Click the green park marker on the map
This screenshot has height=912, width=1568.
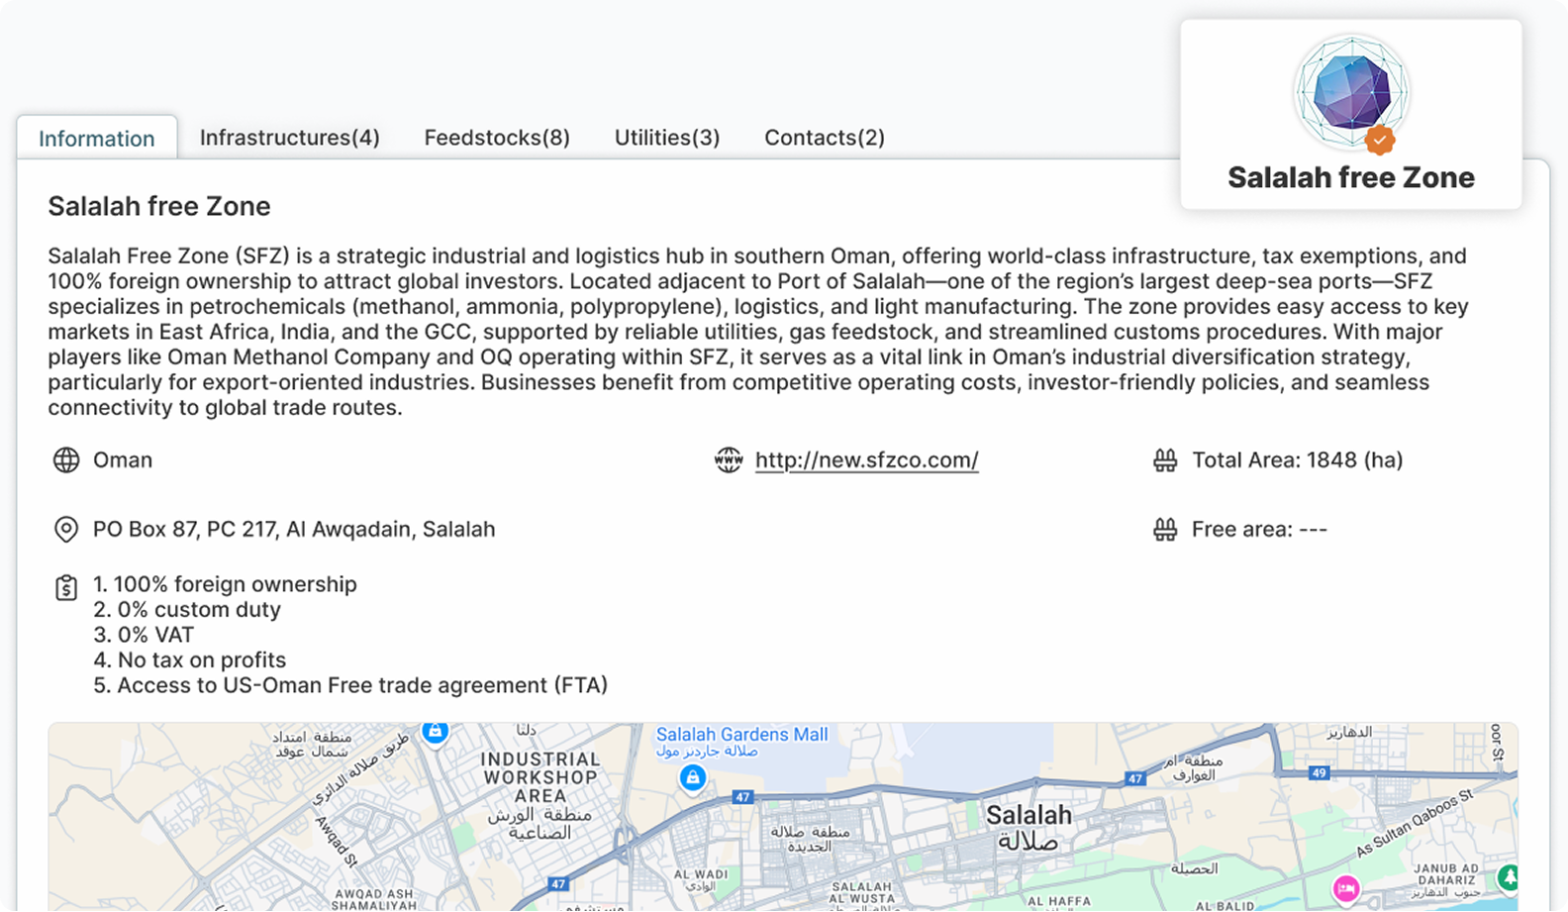1508,876
